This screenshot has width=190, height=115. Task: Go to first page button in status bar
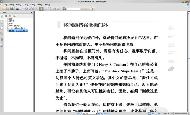pos(78,113)
